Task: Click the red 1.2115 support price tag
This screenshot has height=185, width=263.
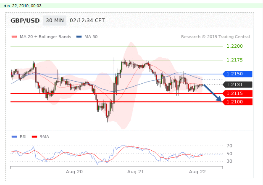Action: (x=237, y=93)
